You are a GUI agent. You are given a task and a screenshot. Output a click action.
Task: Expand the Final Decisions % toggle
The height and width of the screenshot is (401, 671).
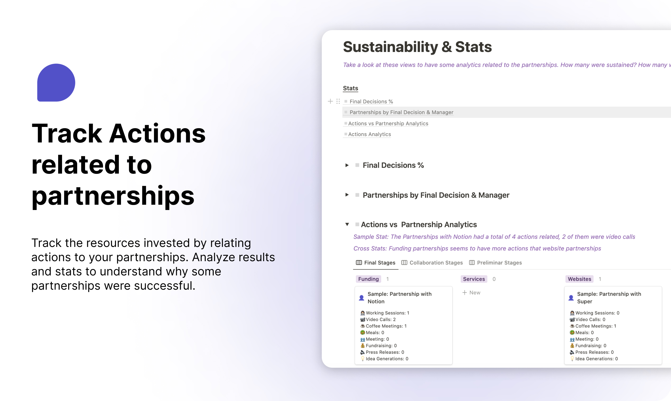coord(347,165)
